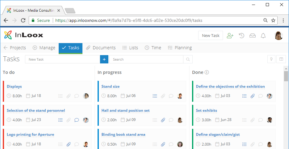Open the user profile avatar menu
This screenshot has height=149, width=289.
[279, 36]
